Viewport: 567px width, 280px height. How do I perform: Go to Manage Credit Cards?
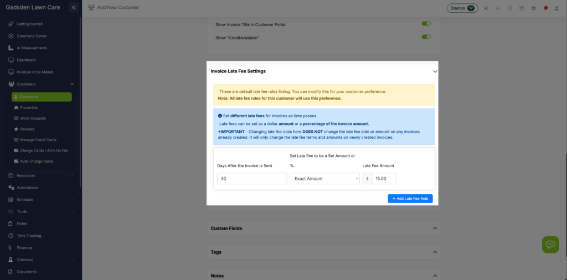[x=38, y=139]
